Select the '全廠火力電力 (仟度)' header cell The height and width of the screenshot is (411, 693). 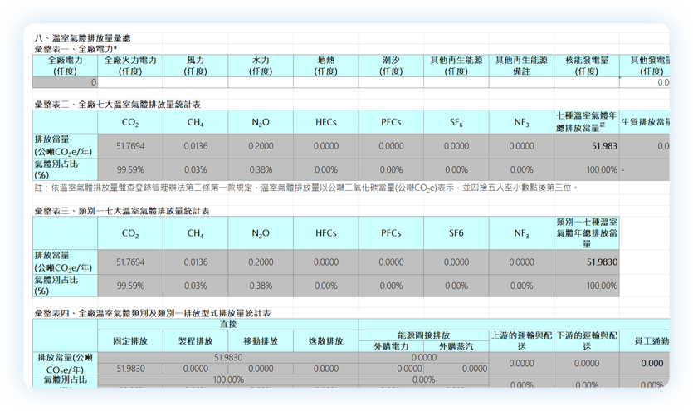(x=130, y=66)
